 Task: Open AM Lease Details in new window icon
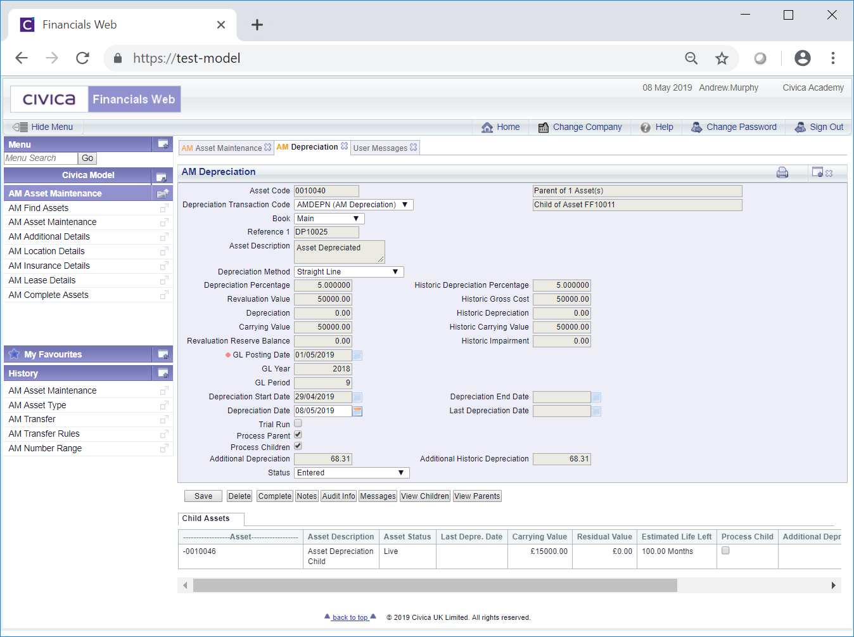[164, 281]
